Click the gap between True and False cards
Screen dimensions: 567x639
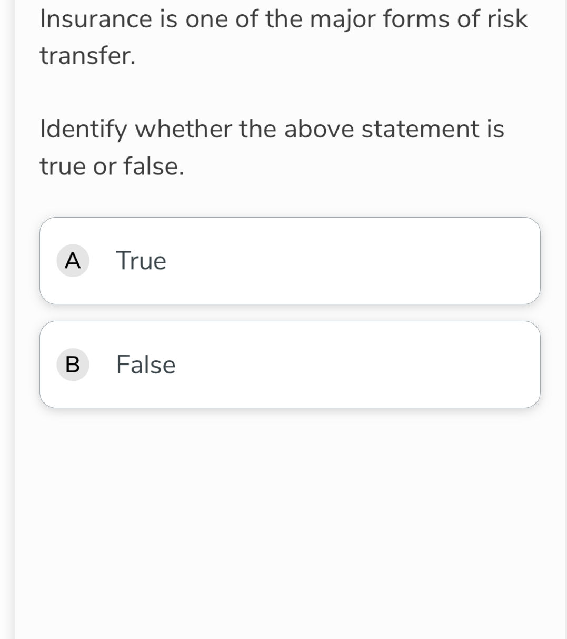(x=290, y=312)
